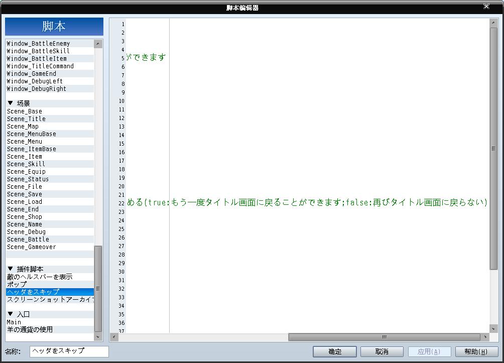Click script list vertical scrollbar thumb
The width and height of the screenshot is (504, 363).
98,289
